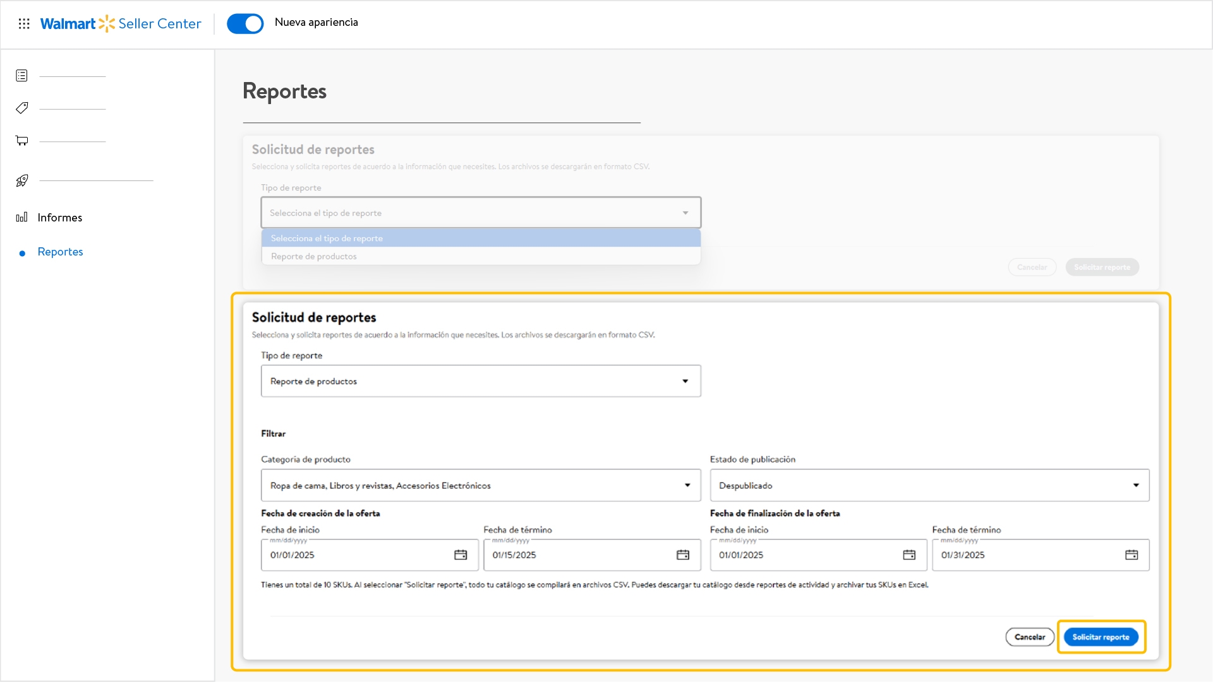The width and height of the screenshot is (1213, 682).
Task: Click the price tag sidebar icon
Action: (x=22, y=108)
